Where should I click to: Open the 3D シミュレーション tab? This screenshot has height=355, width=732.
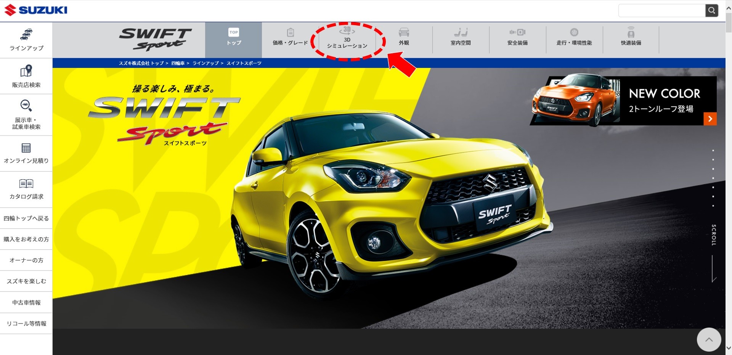347,40
